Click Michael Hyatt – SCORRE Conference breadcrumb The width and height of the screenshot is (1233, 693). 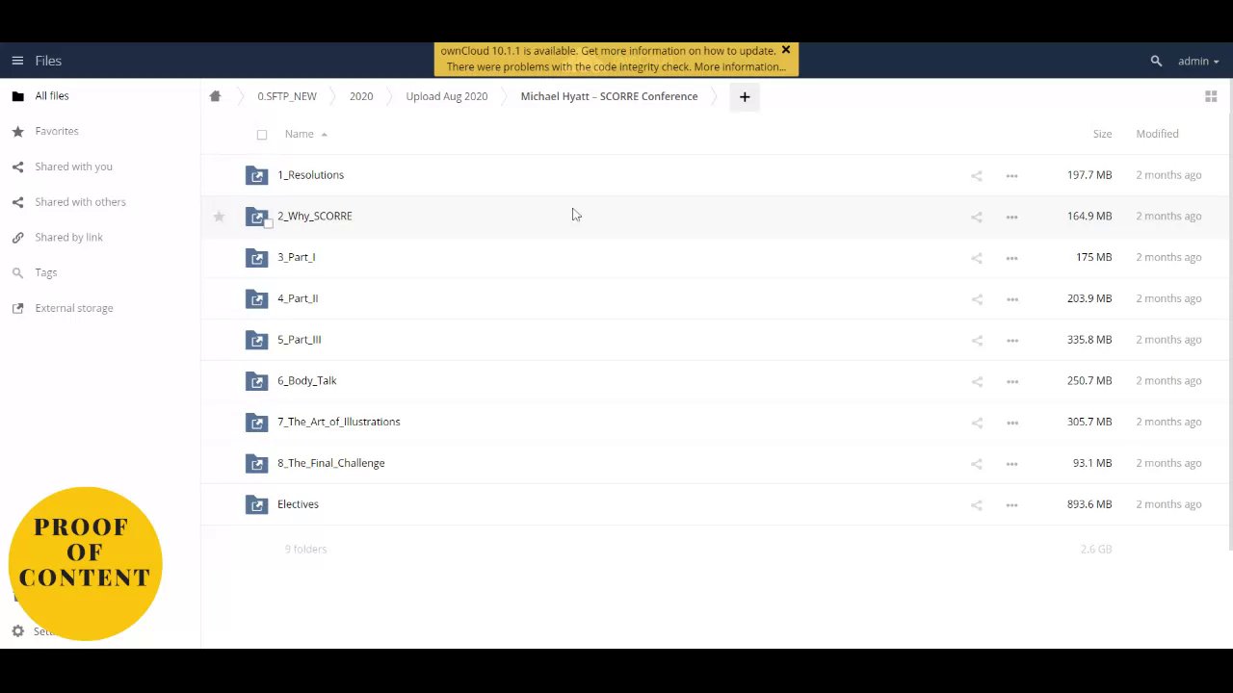tap(609, 96)
